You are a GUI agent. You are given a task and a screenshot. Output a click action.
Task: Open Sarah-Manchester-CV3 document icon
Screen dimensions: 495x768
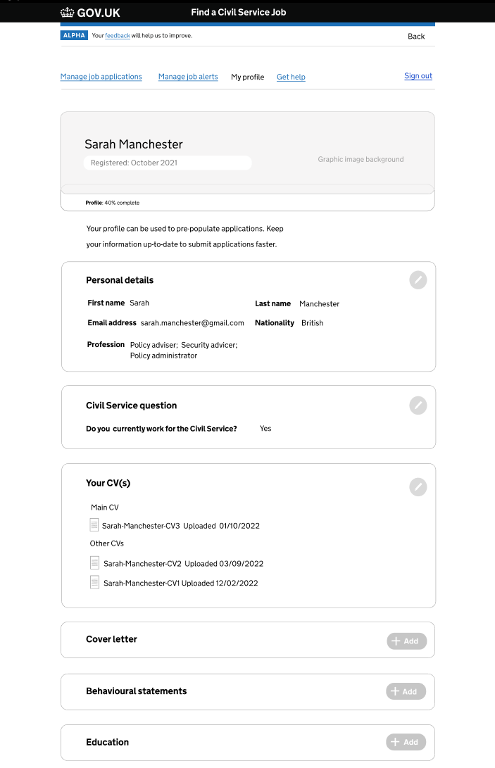point(94,525)
